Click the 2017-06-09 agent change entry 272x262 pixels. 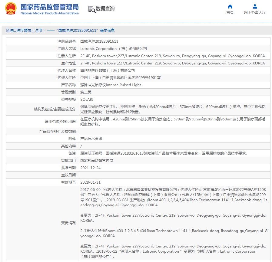pos(173,195)
